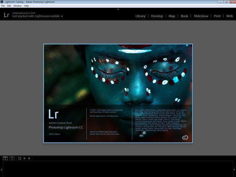Click the Creative Cloud logo on splash
The image size is (236, 177).
[x=185, y=138]
